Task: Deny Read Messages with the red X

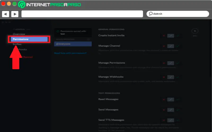Action: pyautogui.click(x=164, y=100)
